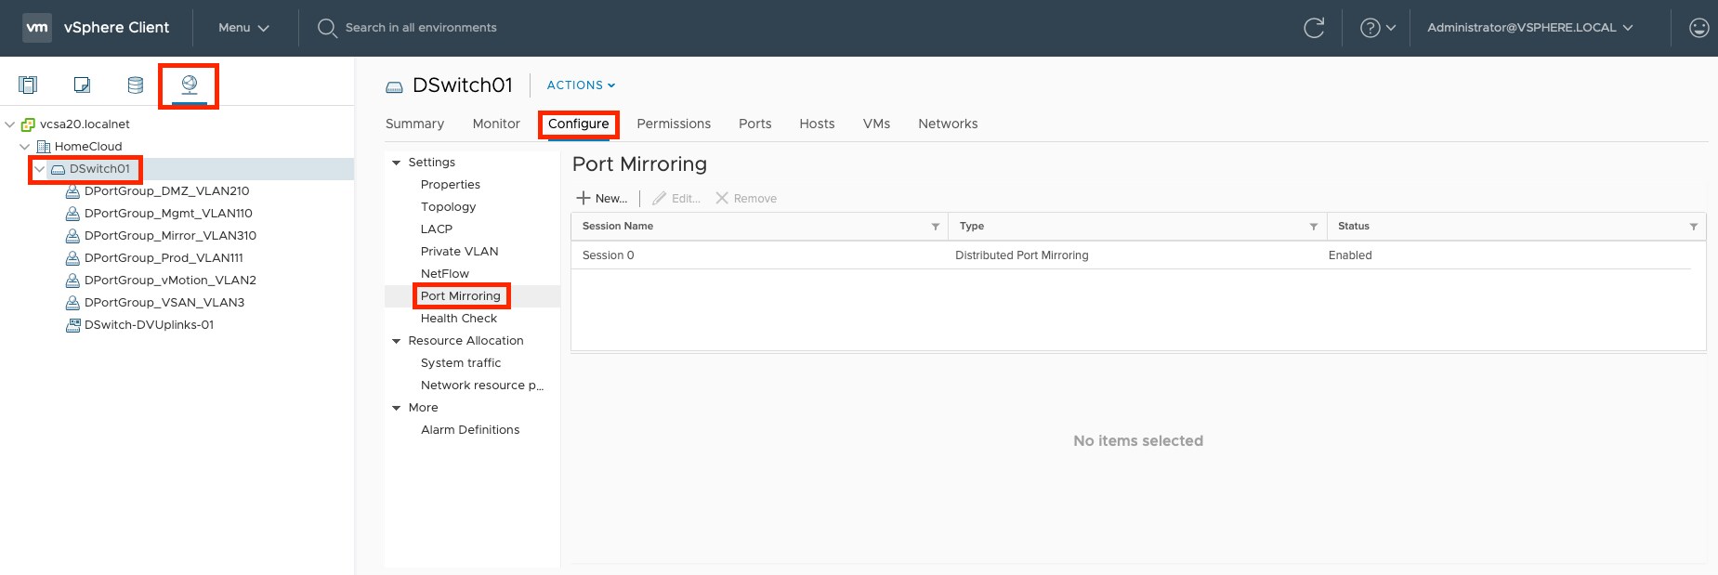The width and height of the screenshot is (1718, 575).
Task: Open System traffic page
Action: tap(461, 363)
